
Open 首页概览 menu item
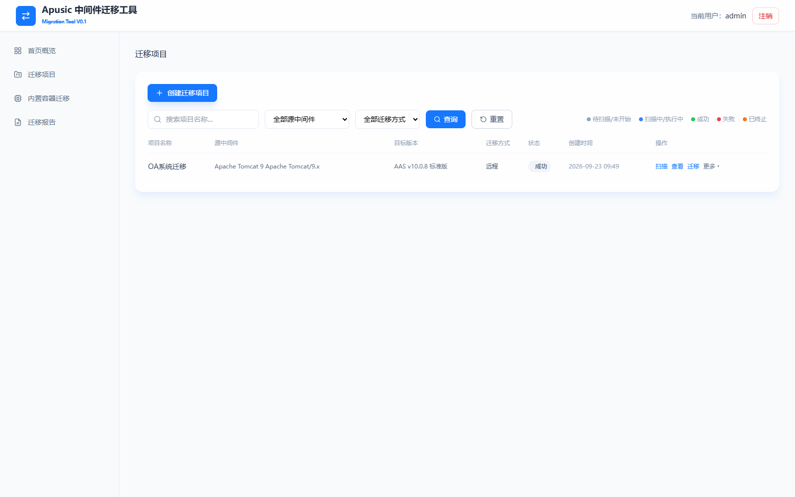pos(59,51)
